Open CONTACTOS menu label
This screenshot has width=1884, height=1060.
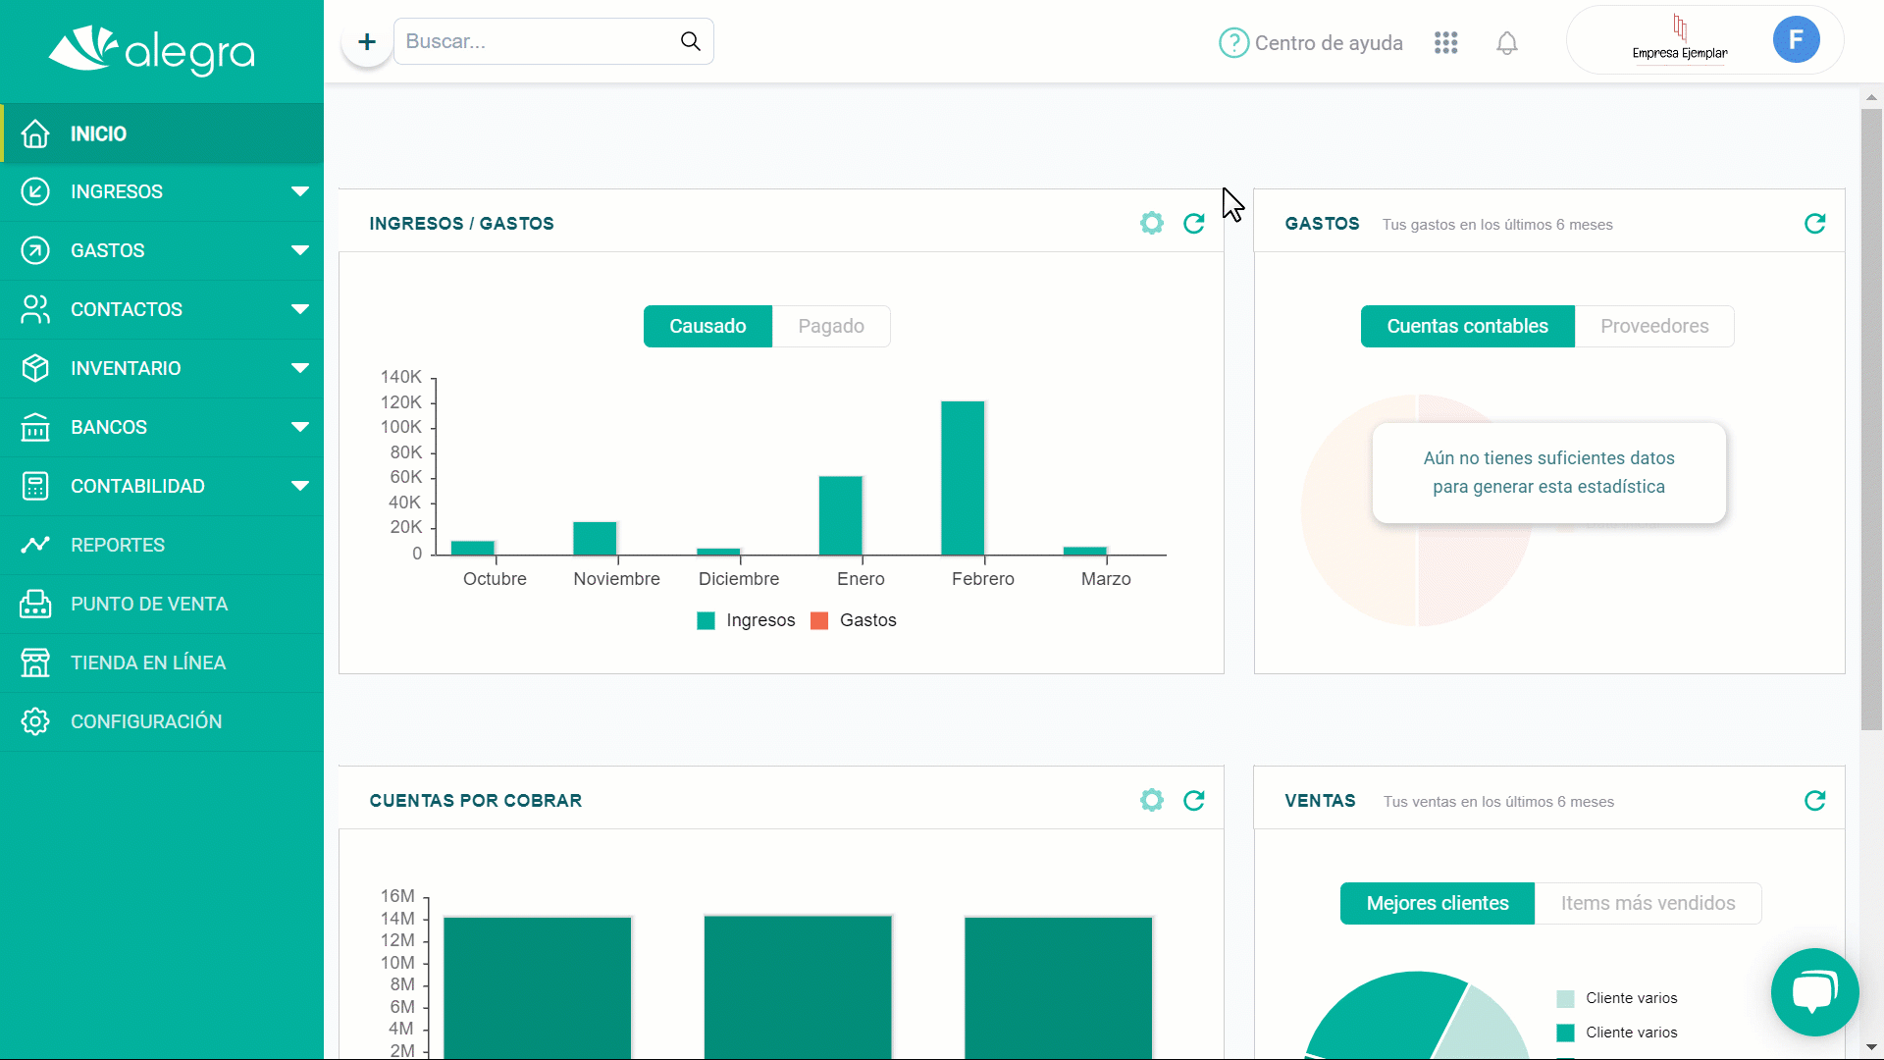[127, 309]
